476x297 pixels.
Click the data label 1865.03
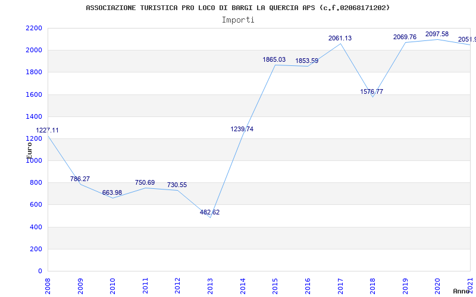274,60
